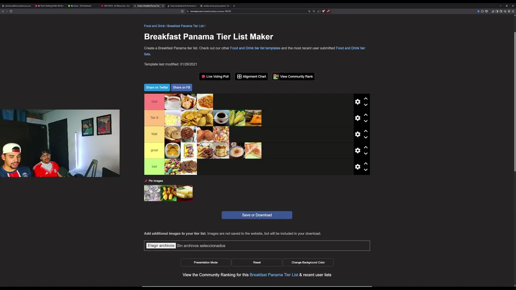Open the Food and Drink breadcrumb link
516x290 pixels.
pos(154,26)
